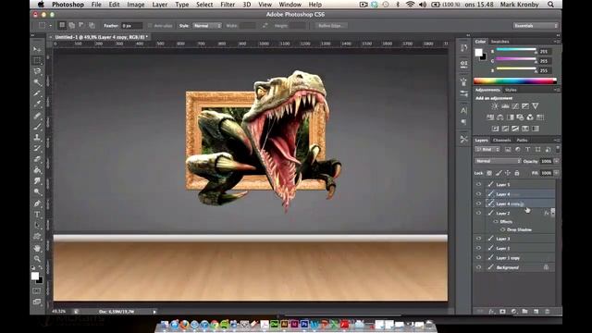Select the Eyedropper tool
Viewport: 592px width, 333px height.
(x=37, y=105)
